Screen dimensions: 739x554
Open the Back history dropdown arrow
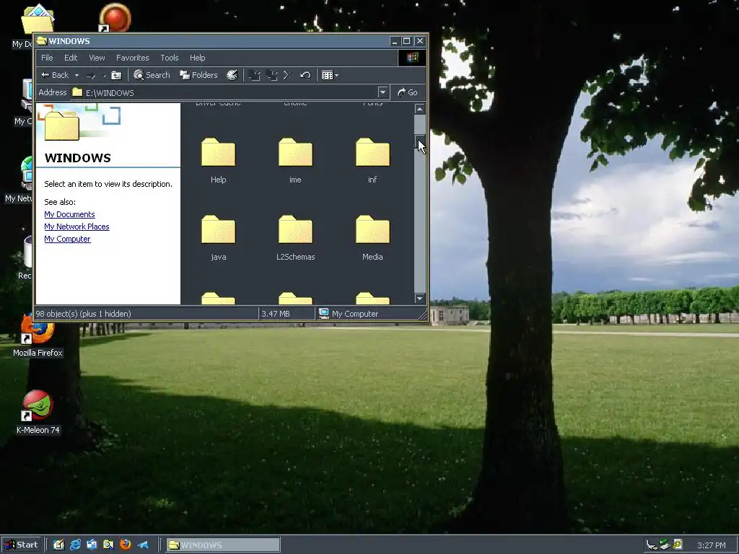tap(76, 75)
